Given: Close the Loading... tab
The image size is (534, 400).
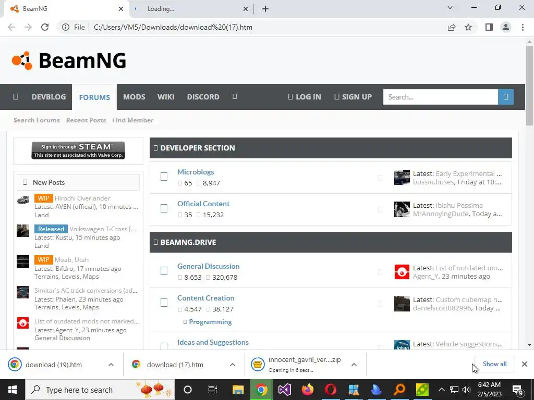Looking at the screenshot, I should coord(246,9).
